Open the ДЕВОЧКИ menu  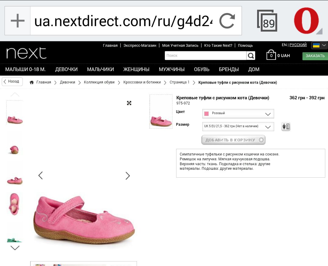(x=66, y=69)
